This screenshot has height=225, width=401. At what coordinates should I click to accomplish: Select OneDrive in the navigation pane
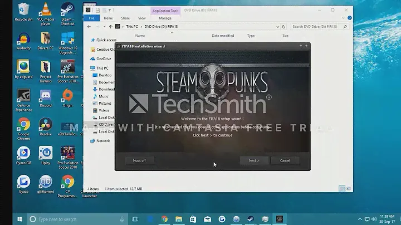point(104,58)
